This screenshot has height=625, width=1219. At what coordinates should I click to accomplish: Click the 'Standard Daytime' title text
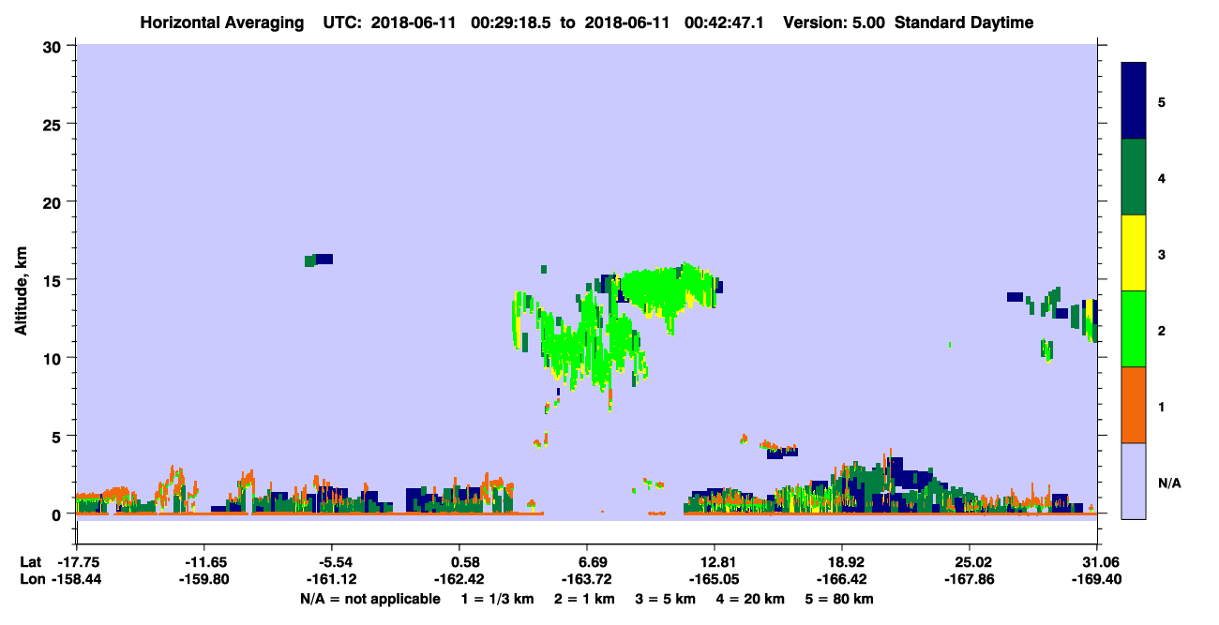[964, 22]
